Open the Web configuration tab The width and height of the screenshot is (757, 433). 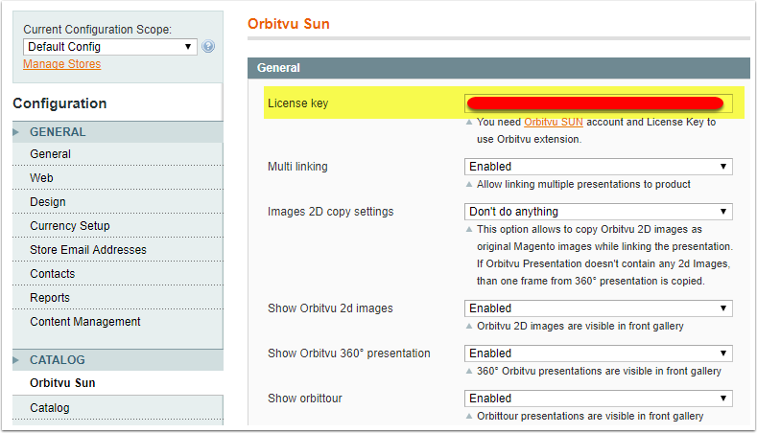[118, 178]
